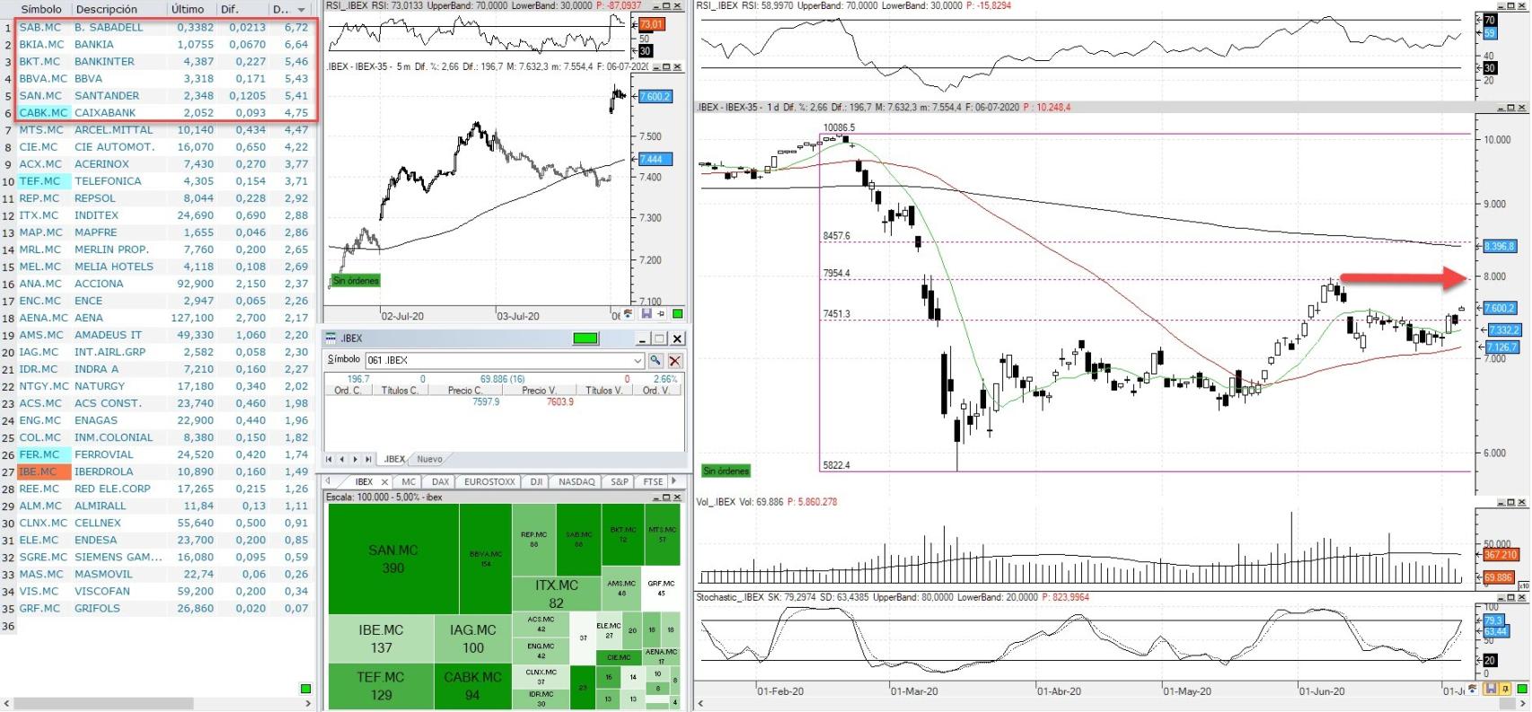Select the TEF.MC row in the quote list

point(157,181)
